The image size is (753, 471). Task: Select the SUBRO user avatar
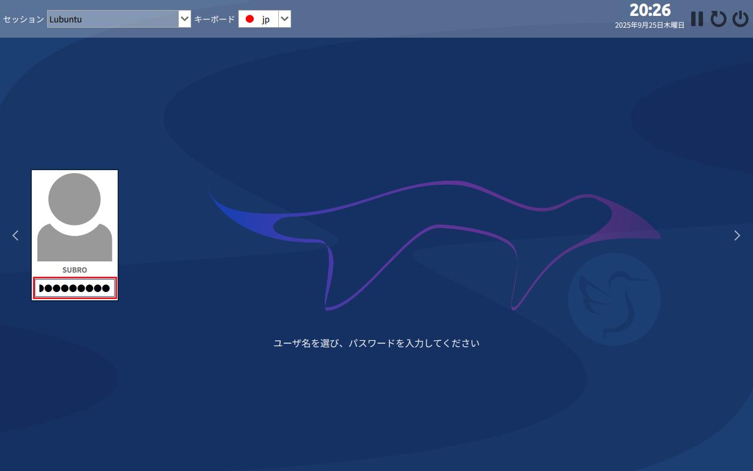click(75, 217)
